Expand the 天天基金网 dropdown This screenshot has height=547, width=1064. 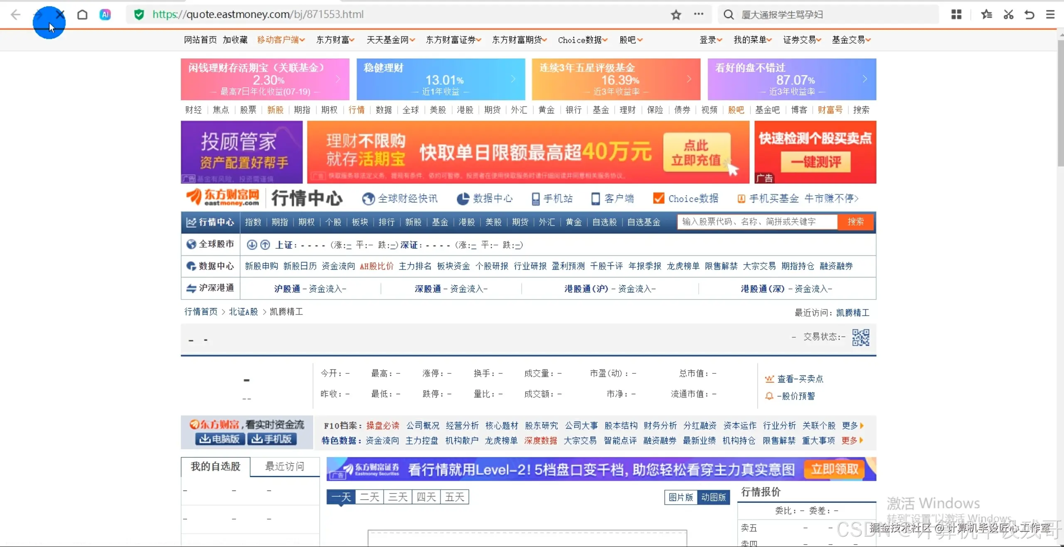click(391, 40)
